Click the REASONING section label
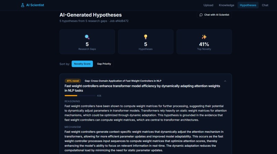 (x=72, y=101)
